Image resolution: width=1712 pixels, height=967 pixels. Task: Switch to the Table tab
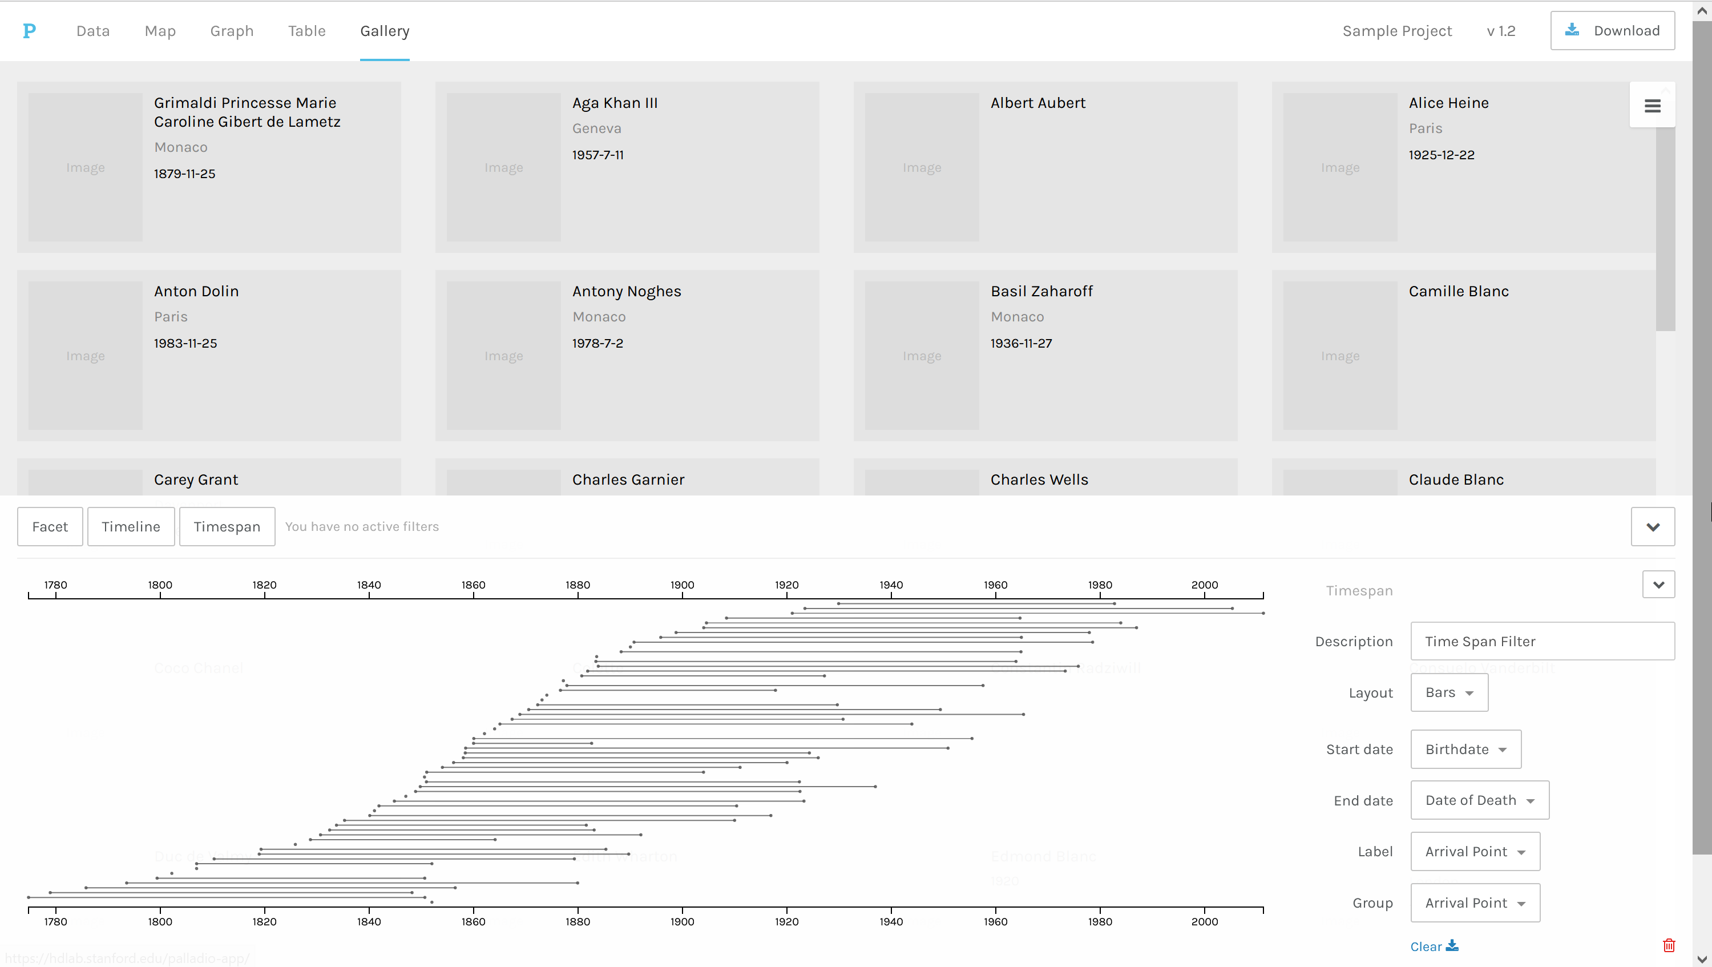click(307, 31)
